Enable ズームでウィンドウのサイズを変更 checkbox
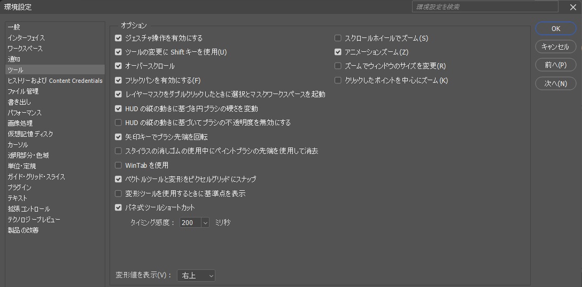Viewport: 582px width, 287px height. [x=338, y=66]
